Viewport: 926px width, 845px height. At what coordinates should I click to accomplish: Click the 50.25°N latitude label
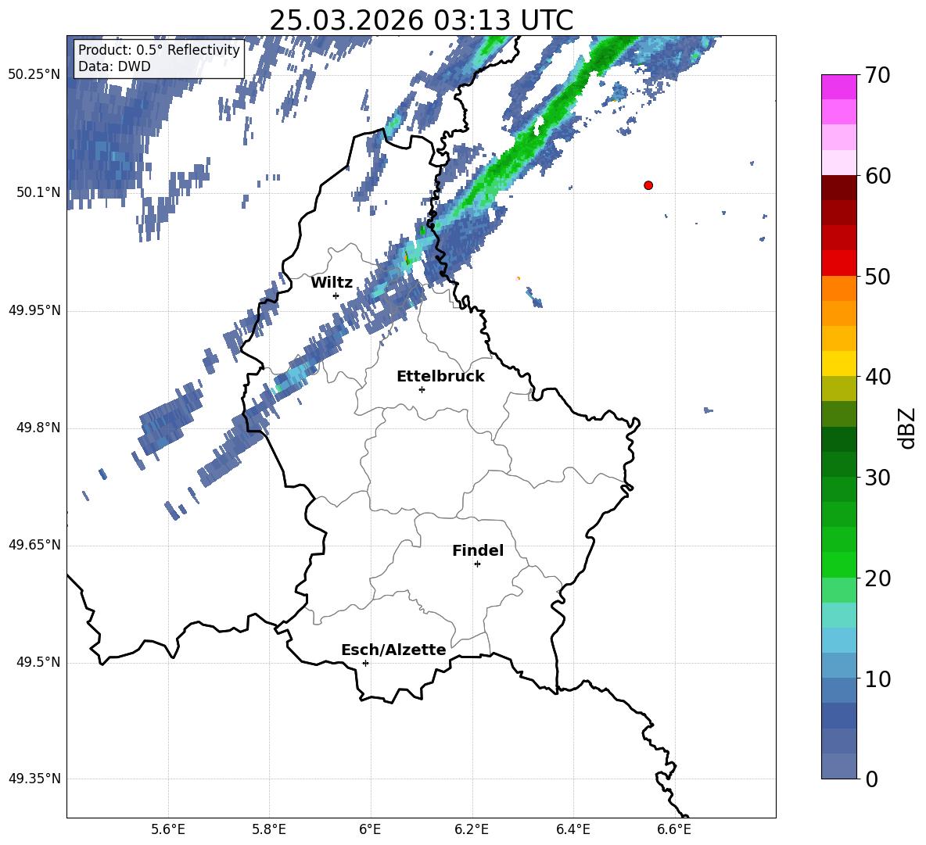coord(34,75)
